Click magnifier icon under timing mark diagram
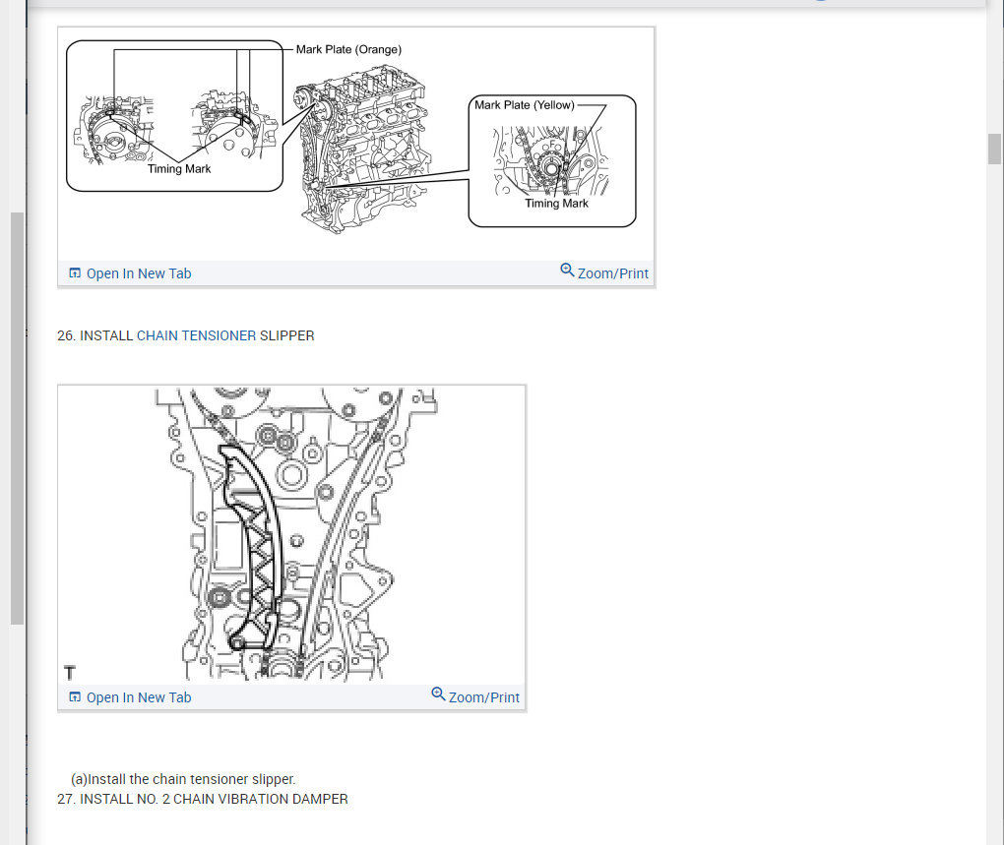 pyautogui.click(x=567, y=271)
